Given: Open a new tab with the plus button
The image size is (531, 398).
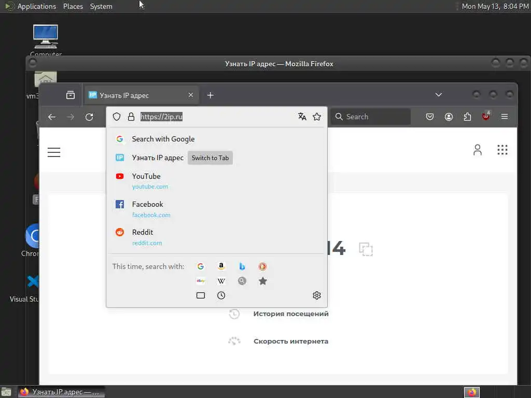Looking at the screenshot, I should [x=211, y=95].
